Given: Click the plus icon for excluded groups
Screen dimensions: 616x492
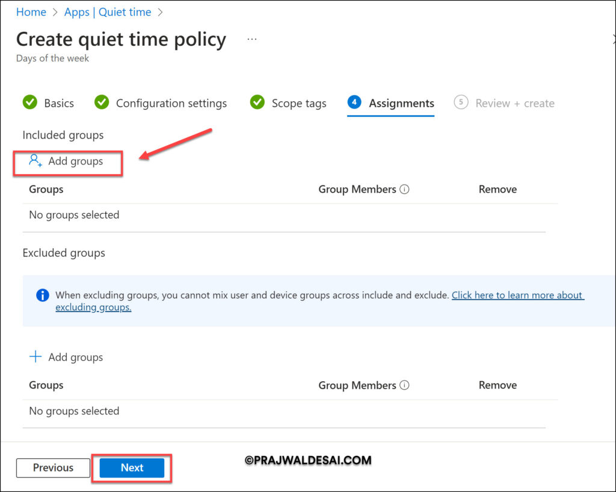Looking at the screenshot, I should 35,357.
